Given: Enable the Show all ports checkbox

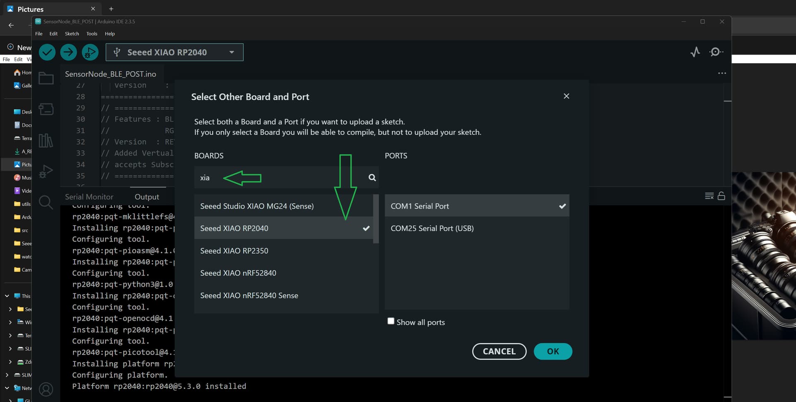Looking at the screenshot, I should click(391, 321).
